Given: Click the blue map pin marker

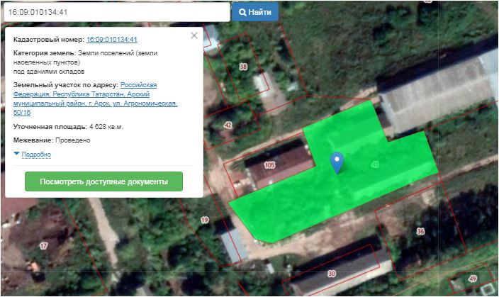Looking at the screenshot, I should (x=339, y=162).
